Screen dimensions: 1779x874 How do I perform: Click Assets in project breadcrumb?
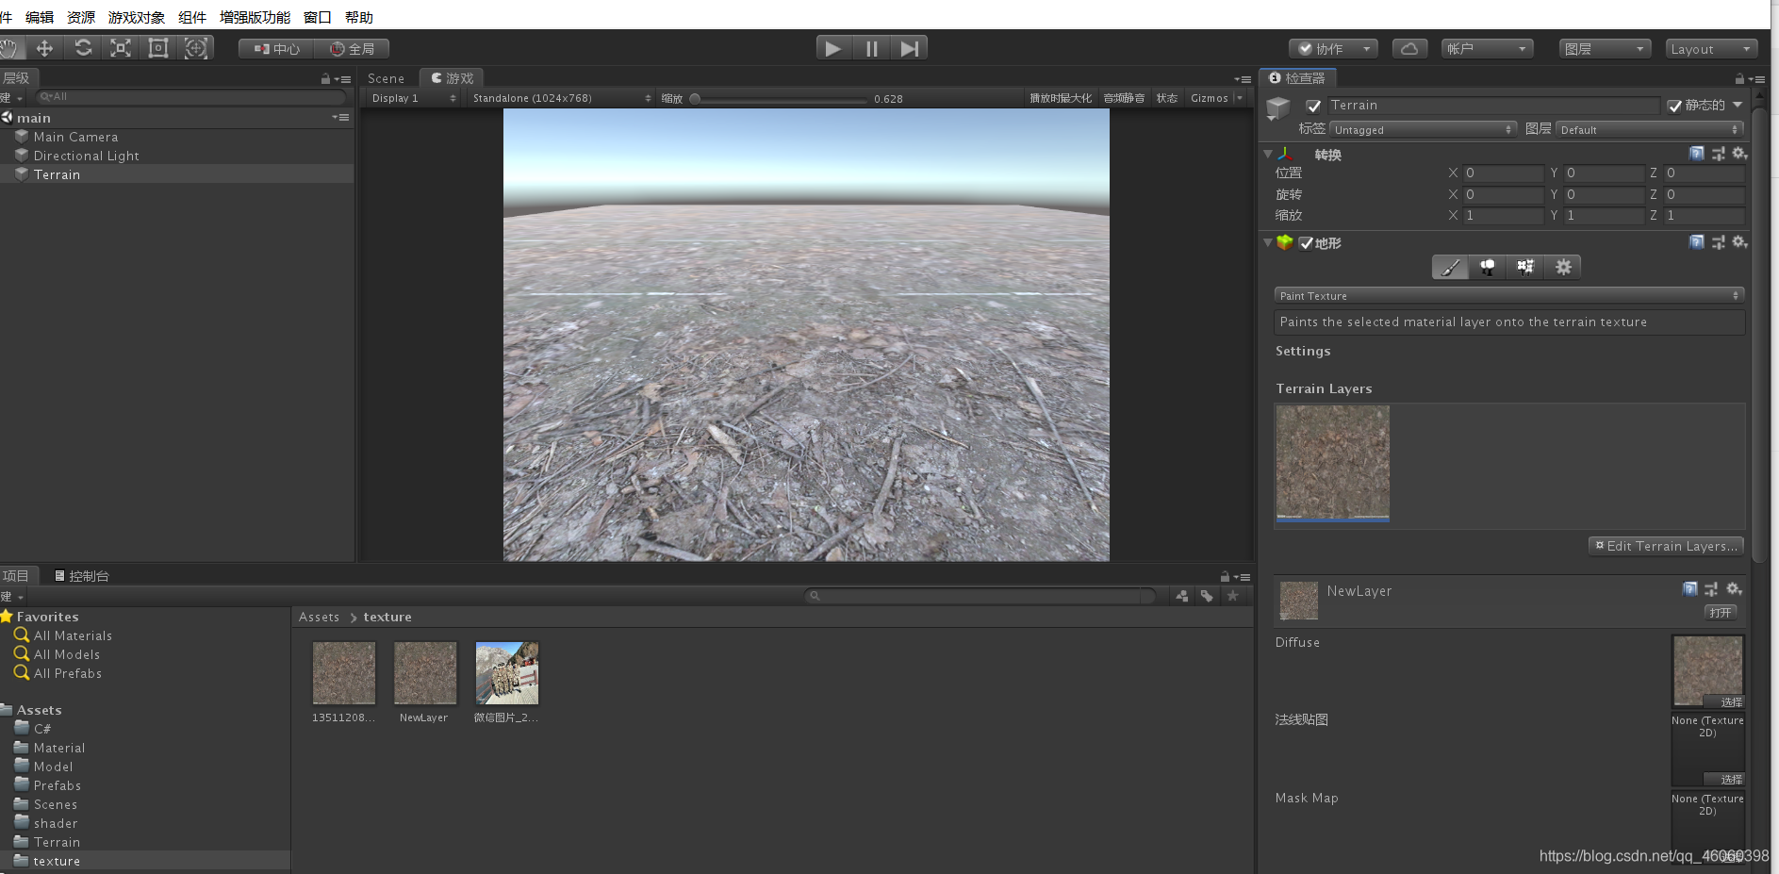[x=319, y=618]
